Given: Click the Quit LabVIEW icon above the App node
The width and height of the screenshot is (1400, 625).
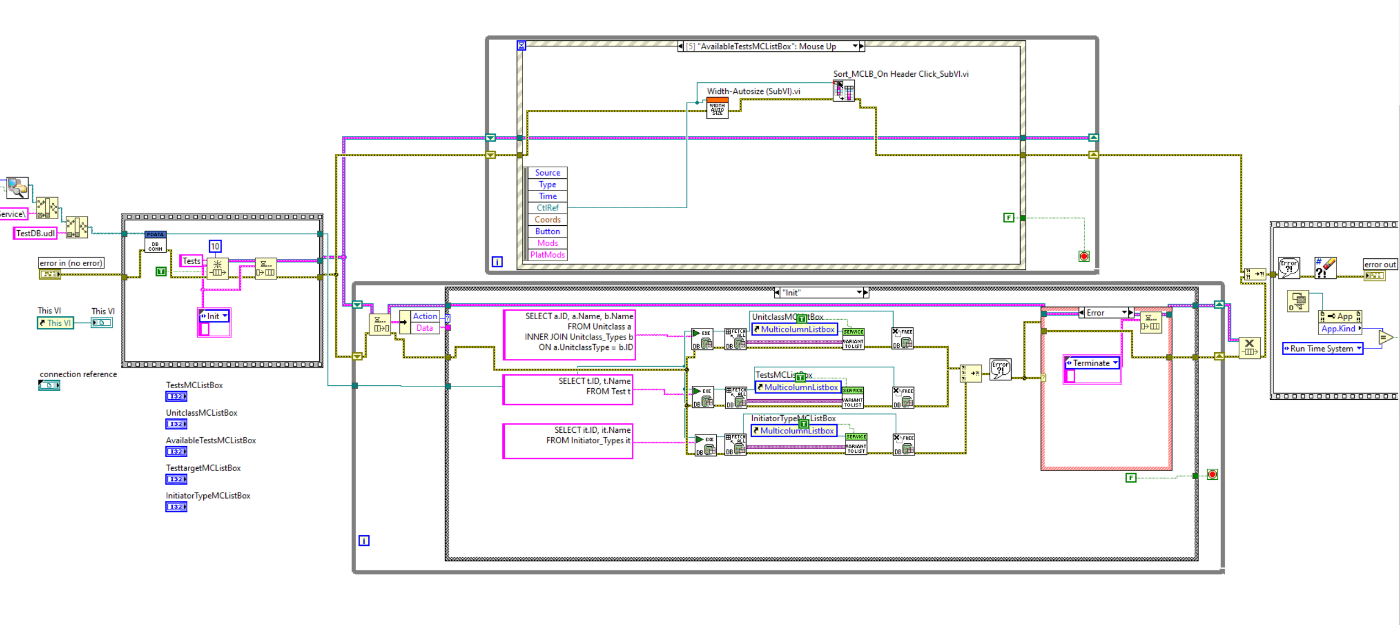Looking at the screenshot, I should click(1298, 301).
